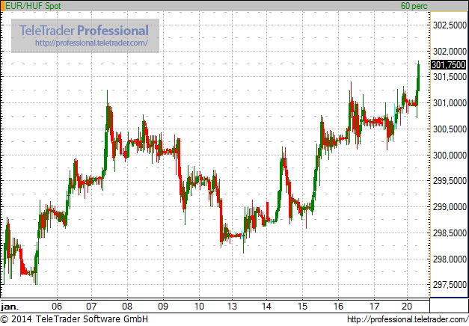Click the 2014 TeleTrader Software GmbH copyright text
Screen dimensions: 469x326
tap(73, 319)
